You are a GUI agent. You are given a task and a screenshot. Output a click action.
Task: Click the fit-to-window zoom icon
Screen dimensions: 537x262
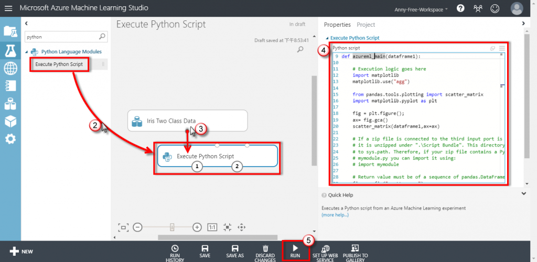[x=123, y=227]
